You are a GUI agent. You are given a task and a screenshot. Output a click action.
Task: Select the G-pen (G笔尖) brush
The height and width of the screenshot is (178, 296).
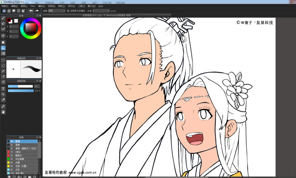click(22, 152)
